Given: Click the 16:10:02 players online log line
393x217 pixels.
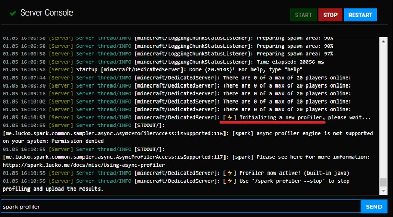Looking at the screenshot, I should [177, 102].
